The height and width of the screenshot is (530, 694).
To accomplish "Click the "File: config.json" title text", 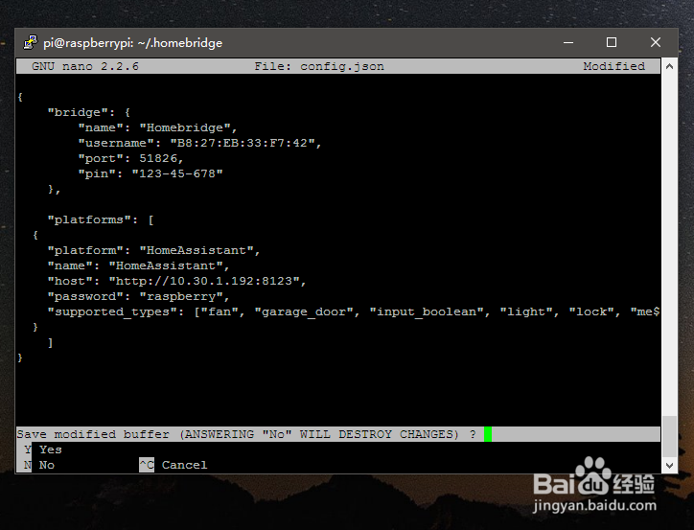I will [x=319, y=66].
